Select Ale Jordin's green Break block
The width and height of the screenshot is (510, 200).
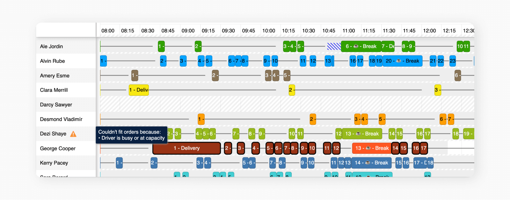(361, 46)
